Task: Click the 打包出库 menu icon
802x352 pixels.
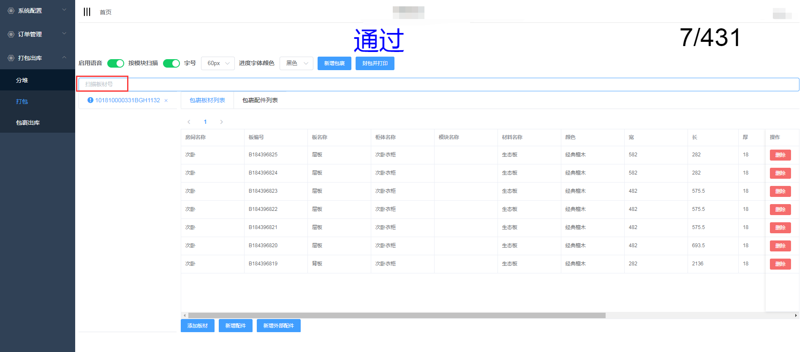Action: 11,58
